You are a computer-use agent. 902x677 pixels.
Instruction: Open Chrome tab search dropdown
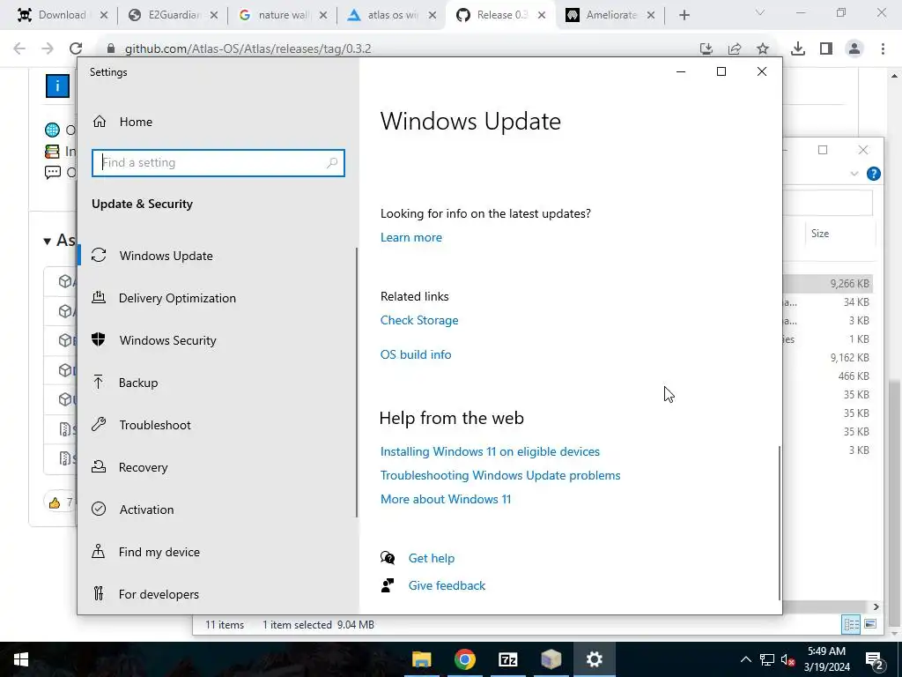tap(760, 12)
